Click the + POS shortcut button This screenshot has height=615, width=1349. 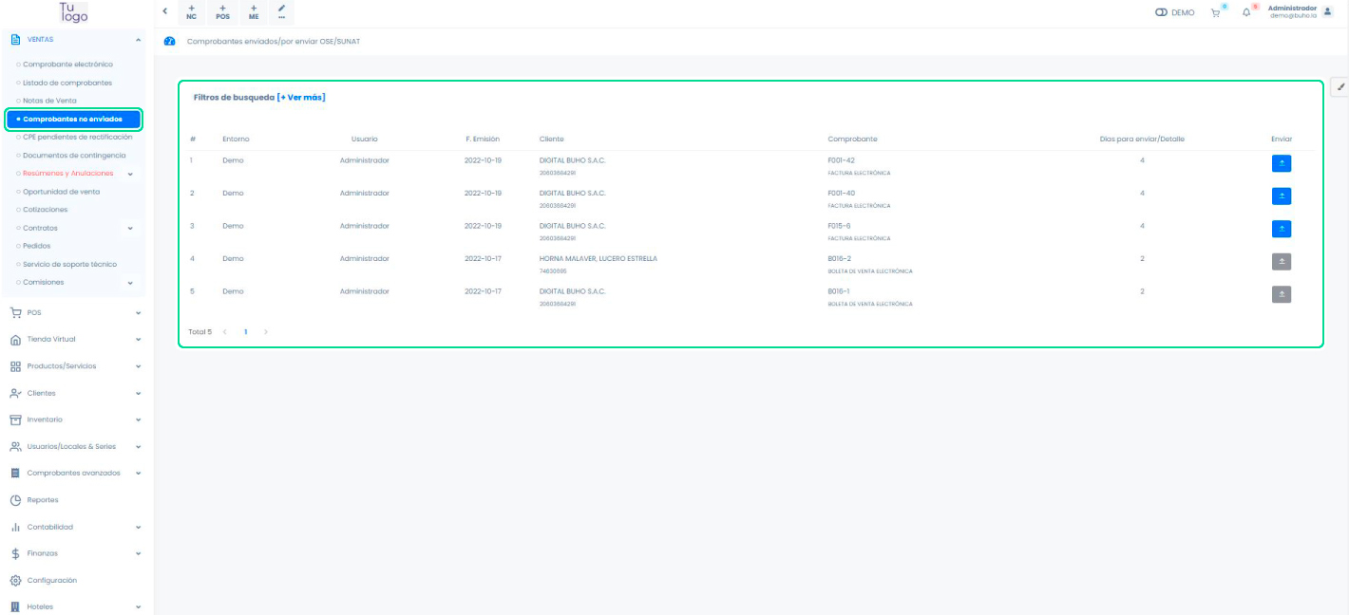[222, 11]
